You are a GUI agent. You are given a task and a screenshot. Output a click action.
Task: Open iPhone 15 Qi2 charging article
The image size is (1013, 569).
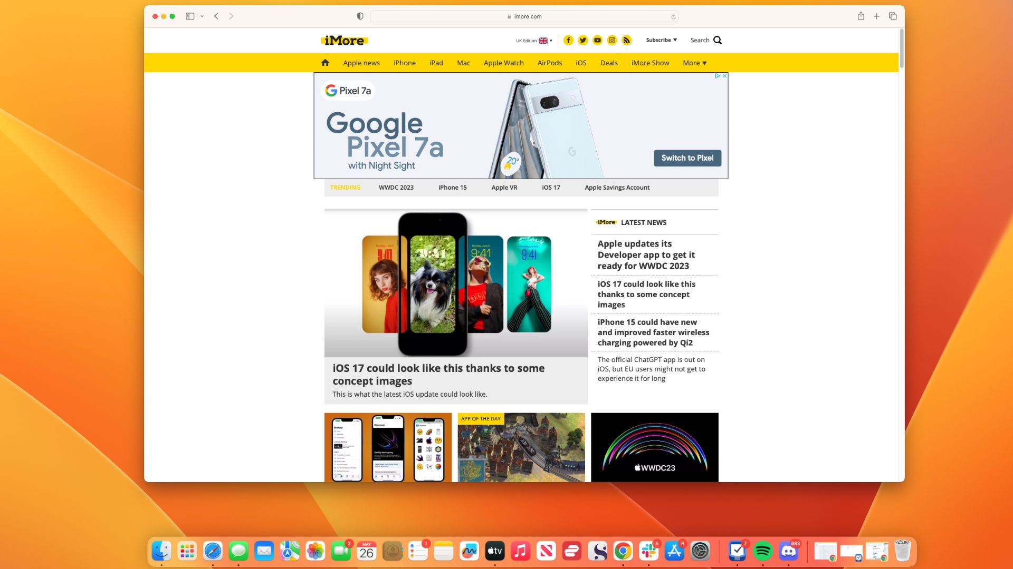click(x=653, y=332)
